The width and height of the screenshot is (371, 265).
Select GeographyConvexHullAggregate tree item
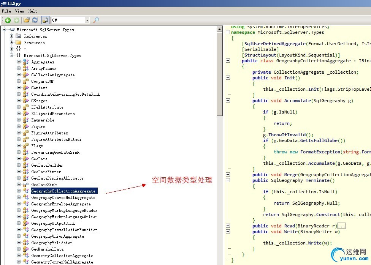[x=63, y=197]
